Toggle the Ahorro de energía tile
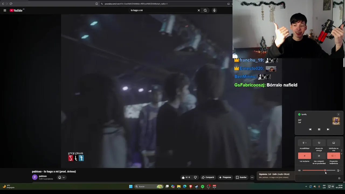This screenshot has width=345, height=194. pos(319,143)
